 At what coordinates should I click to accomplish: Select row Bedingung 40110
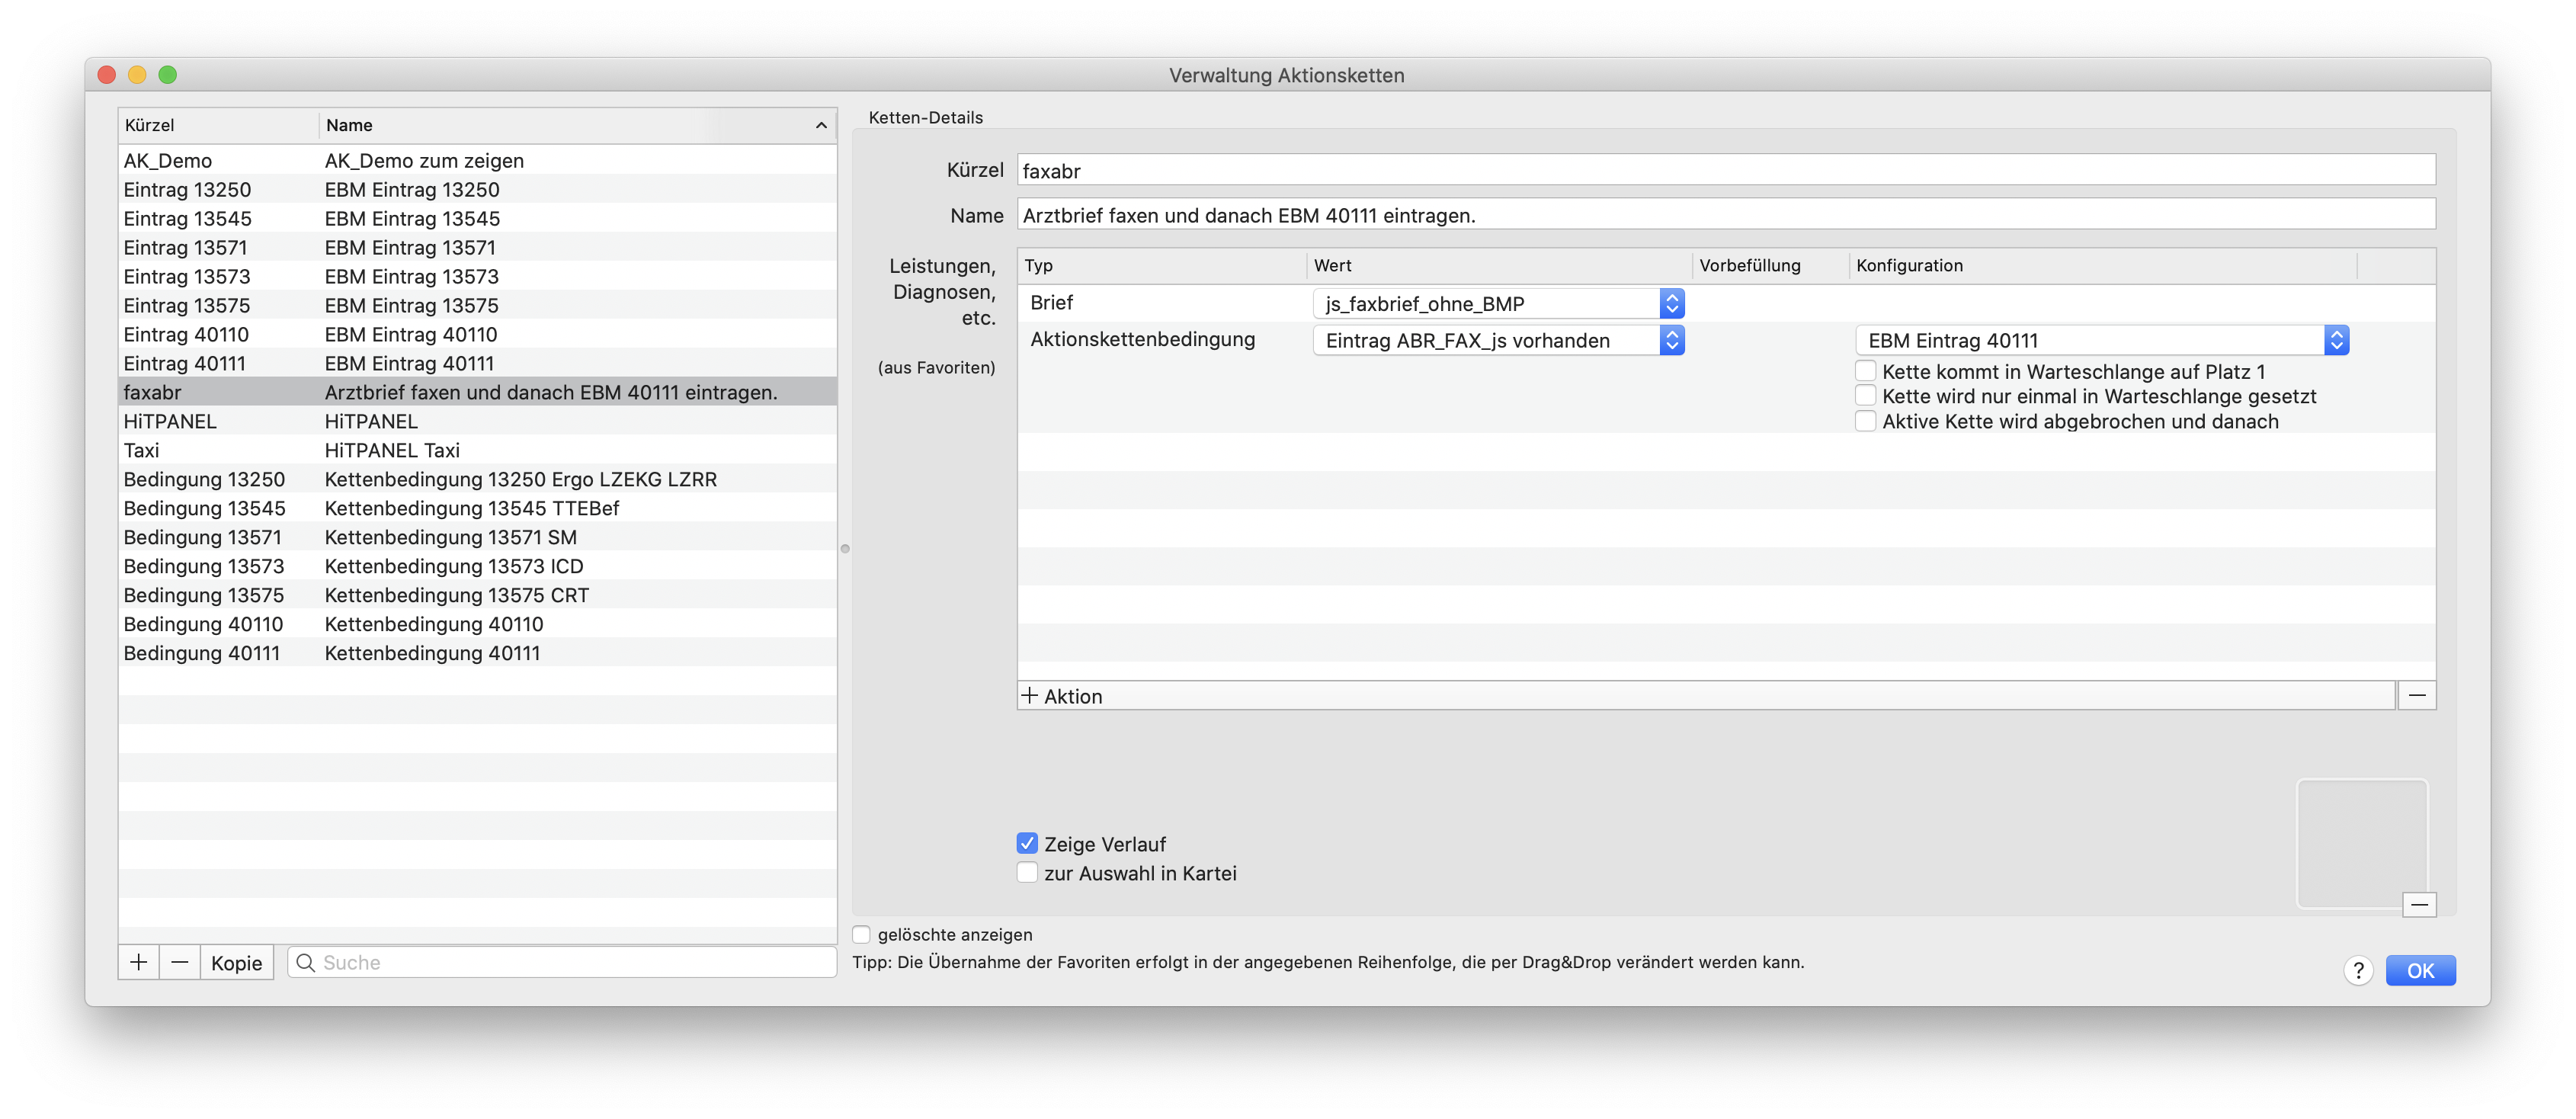(478, 624)
